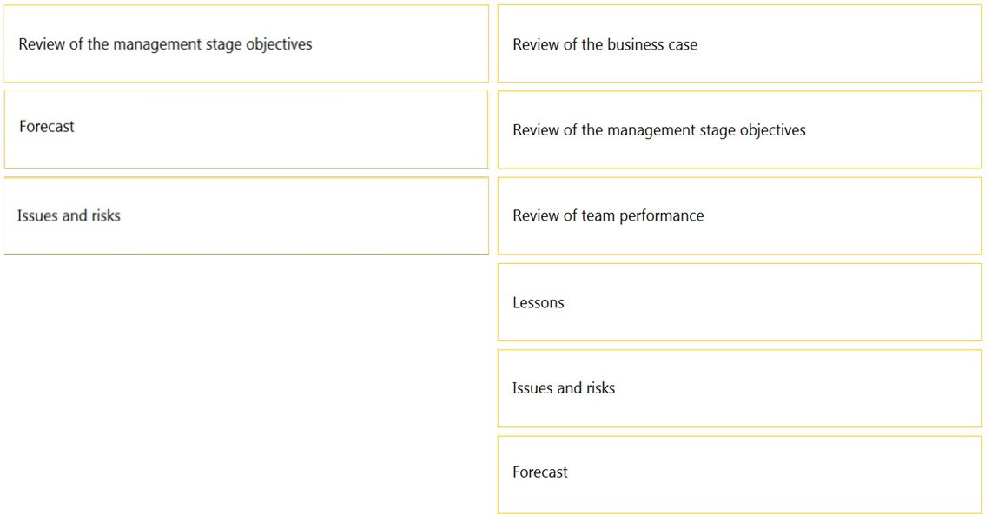Image resolution: width=998 pixels, height=522 pixels.
Task: Click right-column 'Review of the management stage objectives'
Action: [739, 130]
